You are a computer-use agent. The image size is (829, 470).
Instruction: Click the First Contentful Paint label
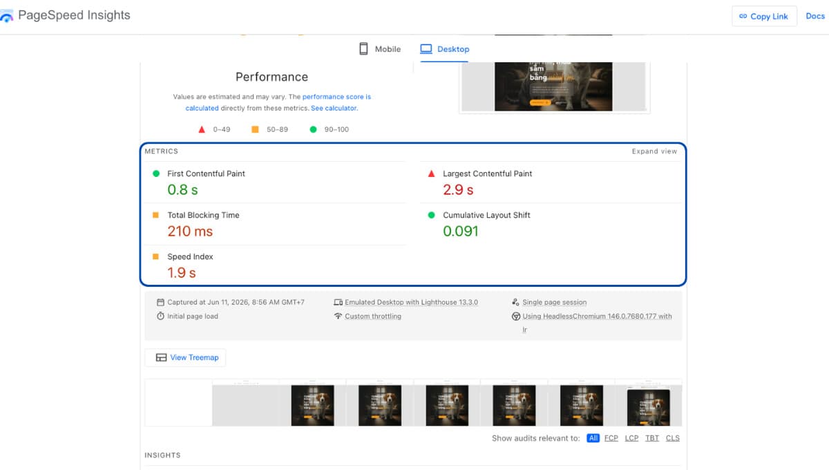click(x=206, y=173)
